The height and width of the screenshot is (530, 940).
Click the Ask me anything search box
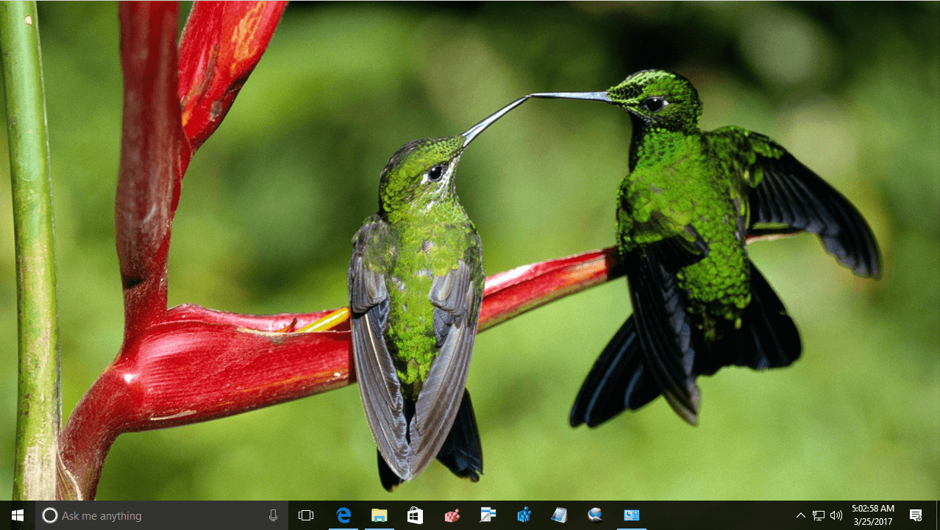pyautogui.click(x=147, y=515)
